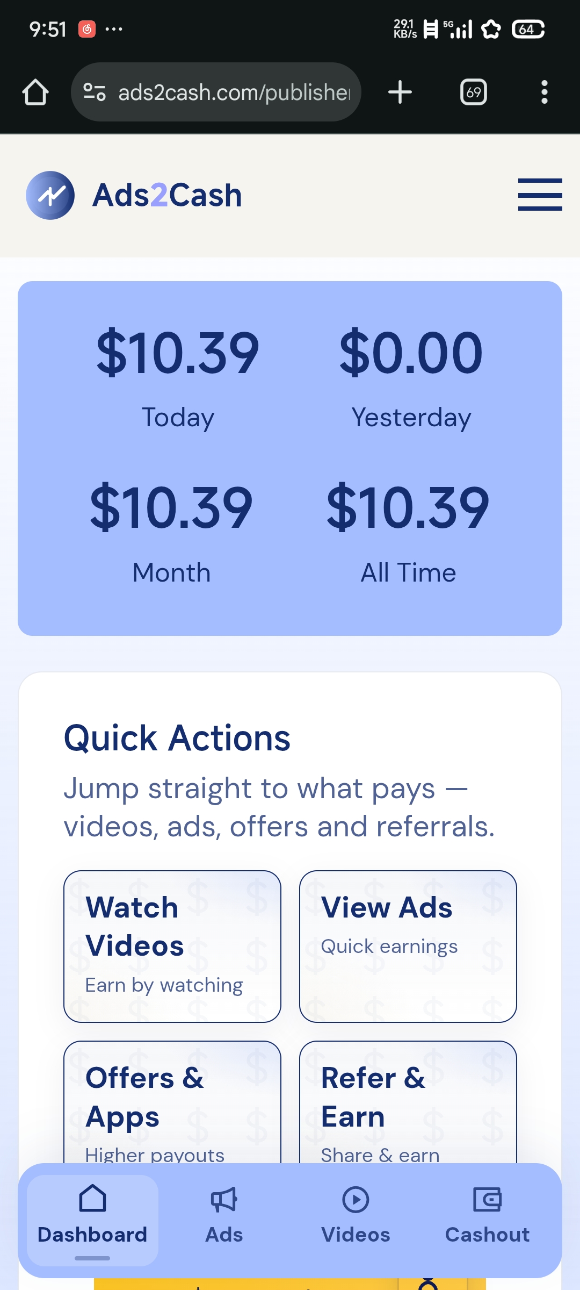
Task: Open the View Ads quick action
Action: (x=408, y=947)
